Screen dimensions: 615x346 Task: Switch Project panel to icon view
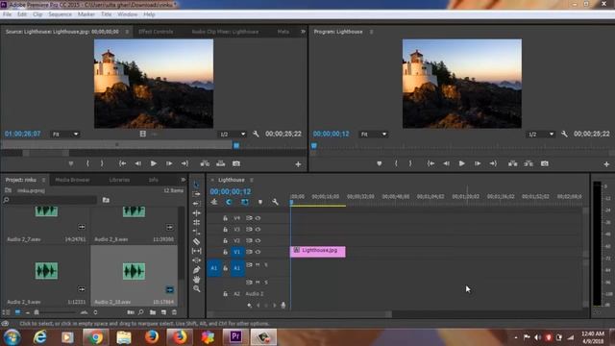tap(17, 312)
